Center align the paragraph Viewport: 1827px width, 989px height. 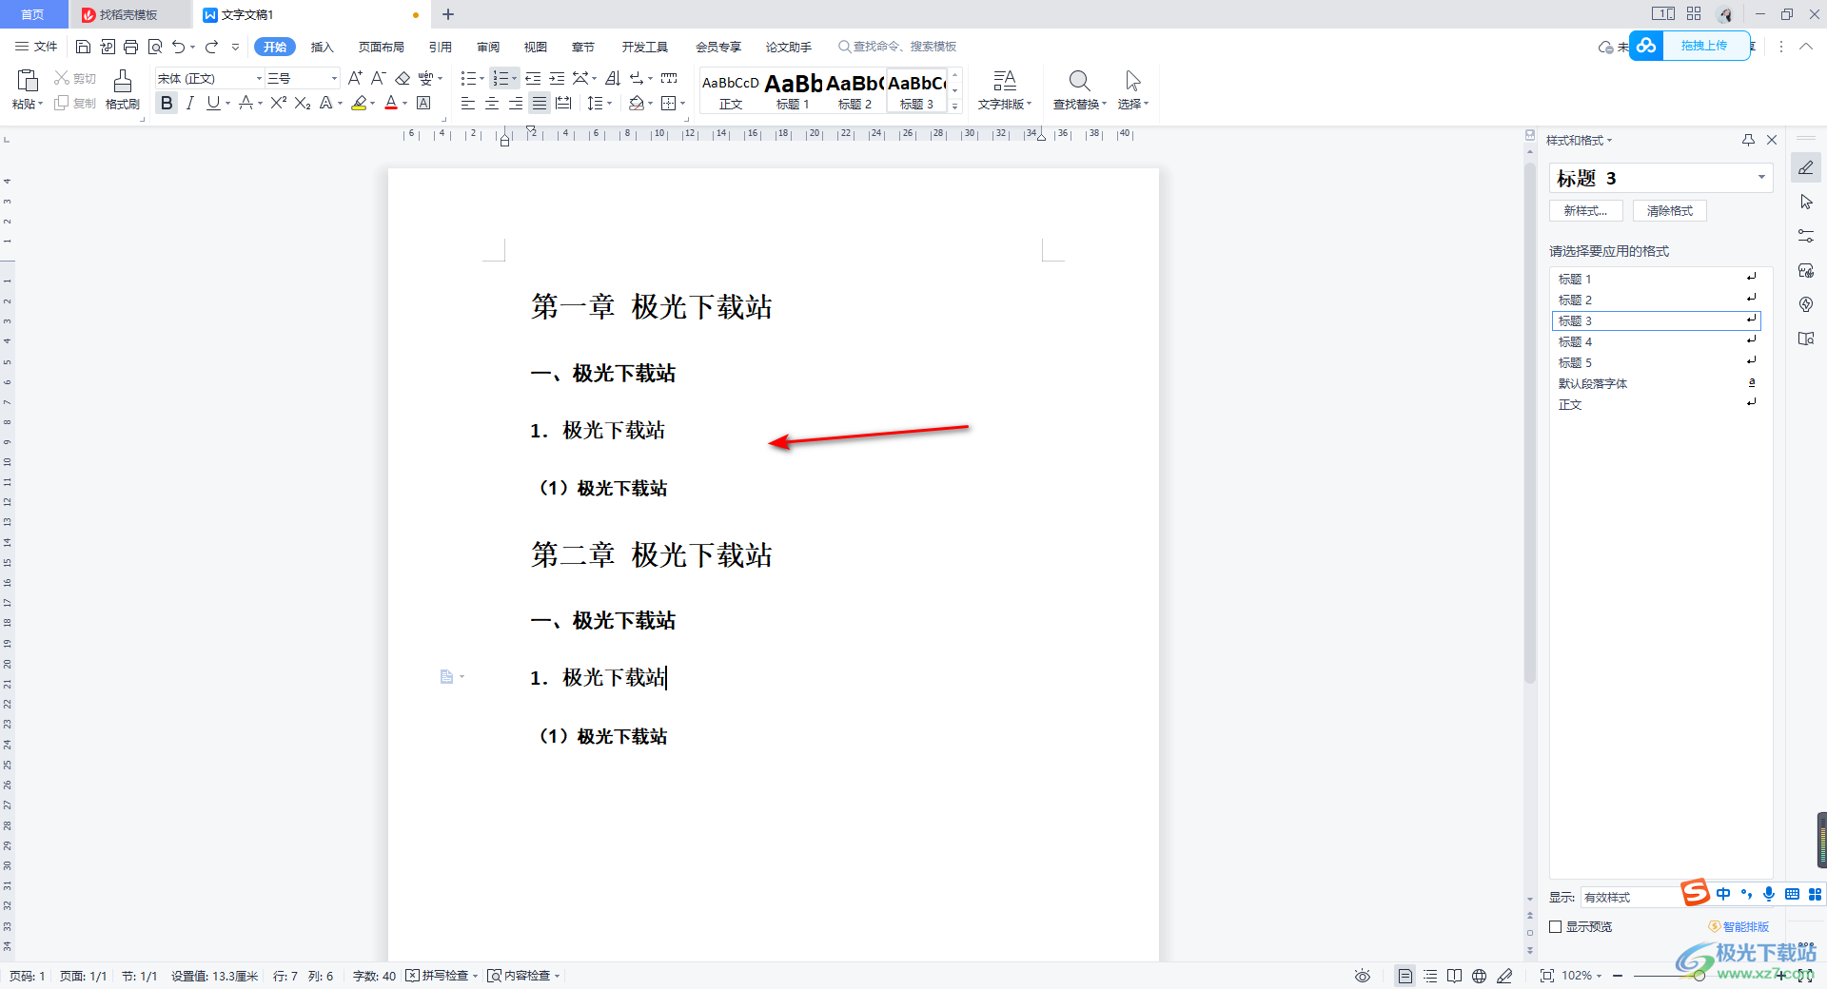click(492, 103)
